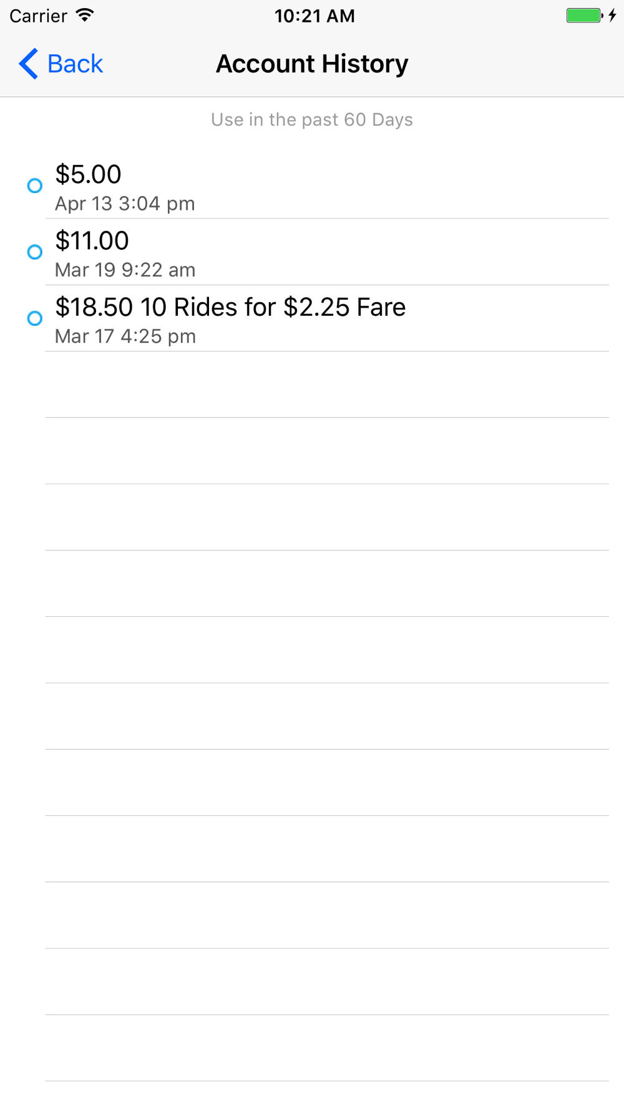
Task: Tap the blue circle beside $18.50
Action: pyautogui.click(x=35, y=318)
